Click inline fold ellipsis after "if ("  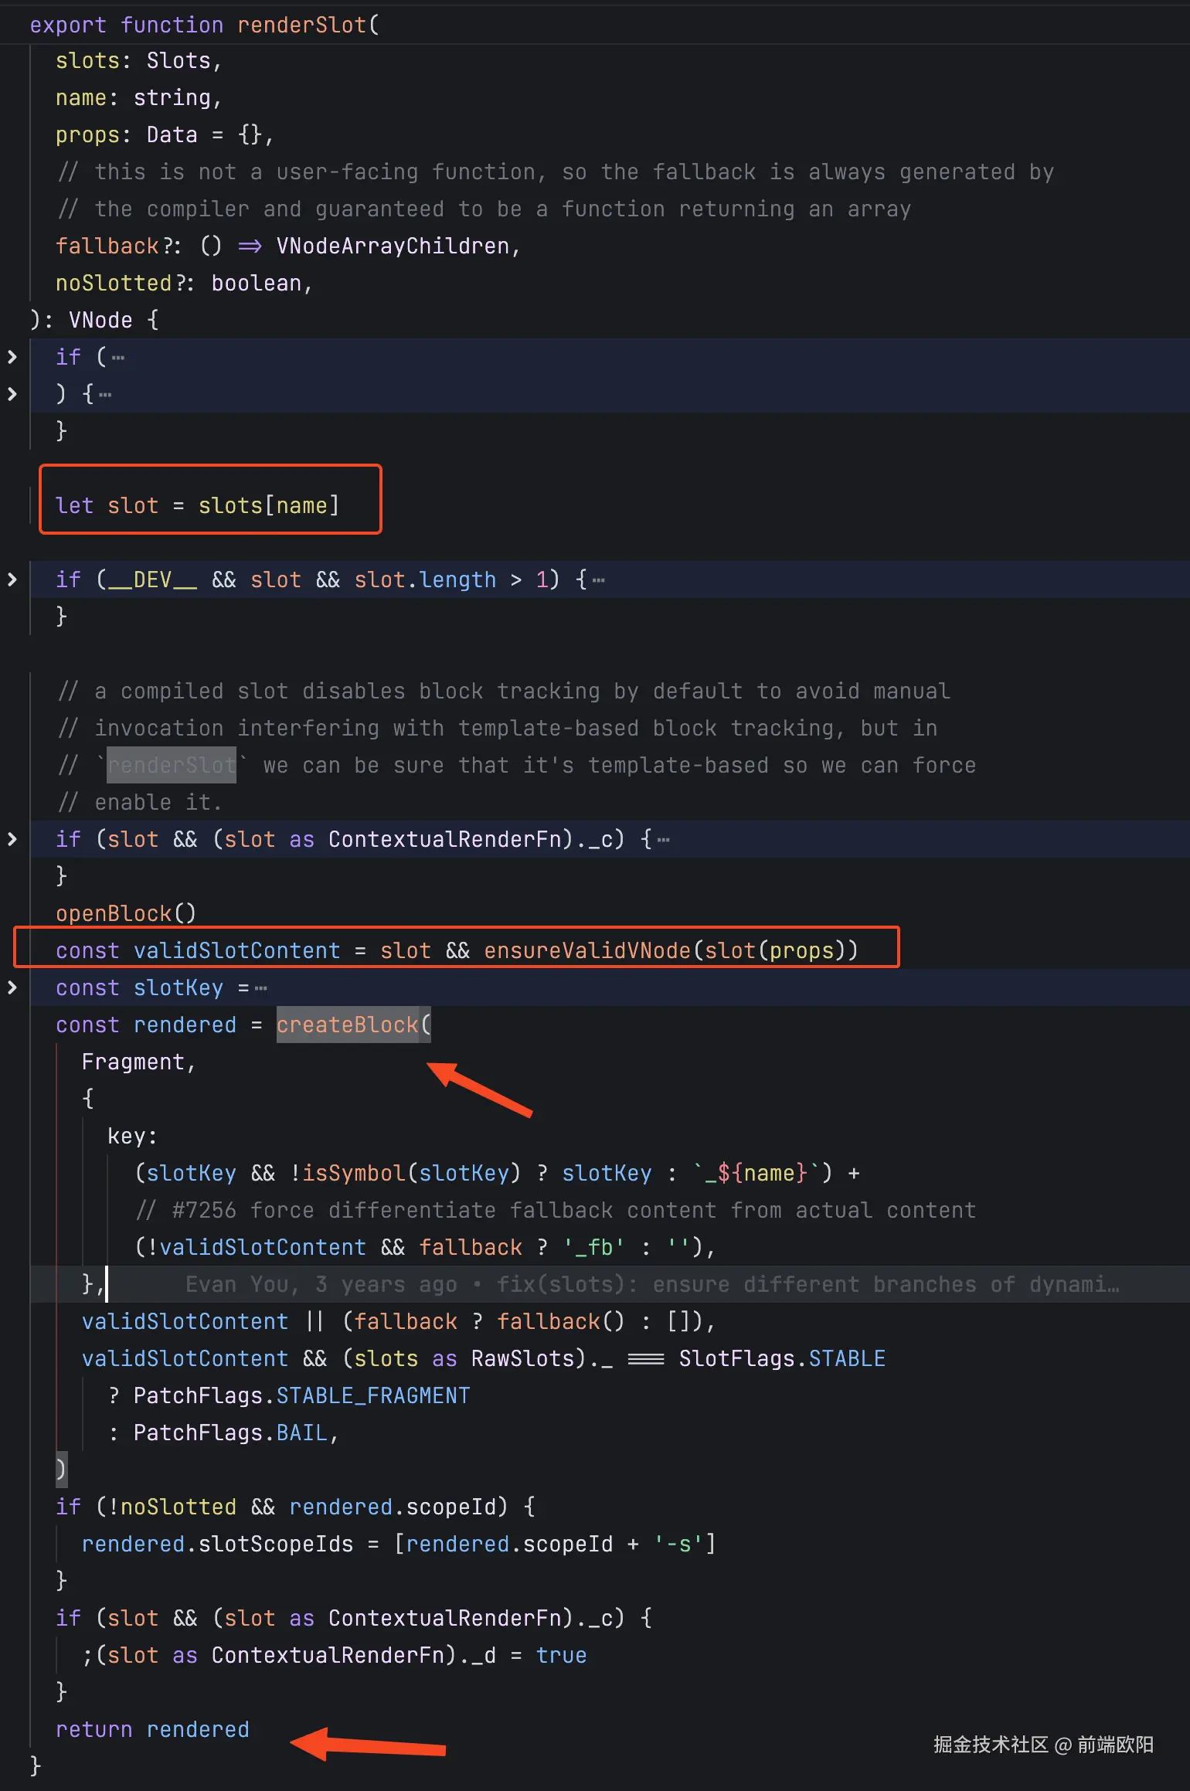117,358
